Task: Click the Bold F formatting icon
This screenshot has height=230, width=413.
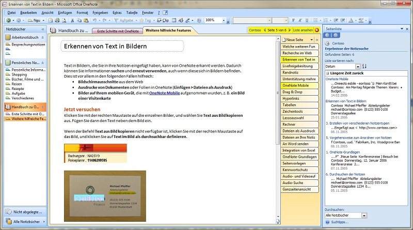Action: click(x=293, y=20)
